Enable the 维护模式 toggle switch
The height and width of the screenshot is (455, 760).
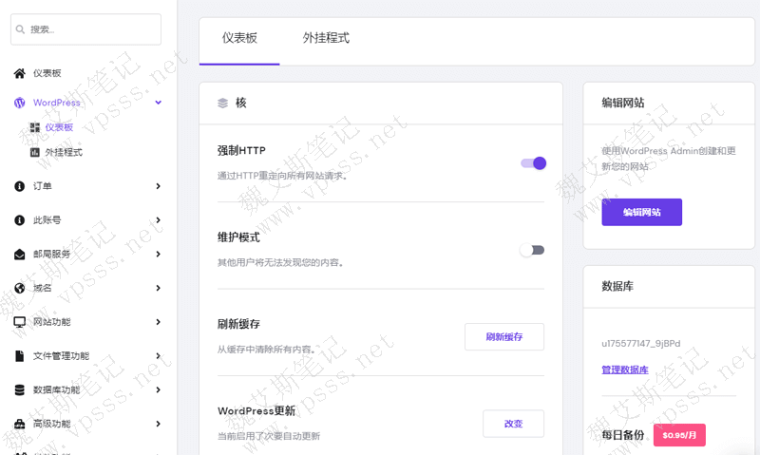pyautogui.click(x=532, y=250)
